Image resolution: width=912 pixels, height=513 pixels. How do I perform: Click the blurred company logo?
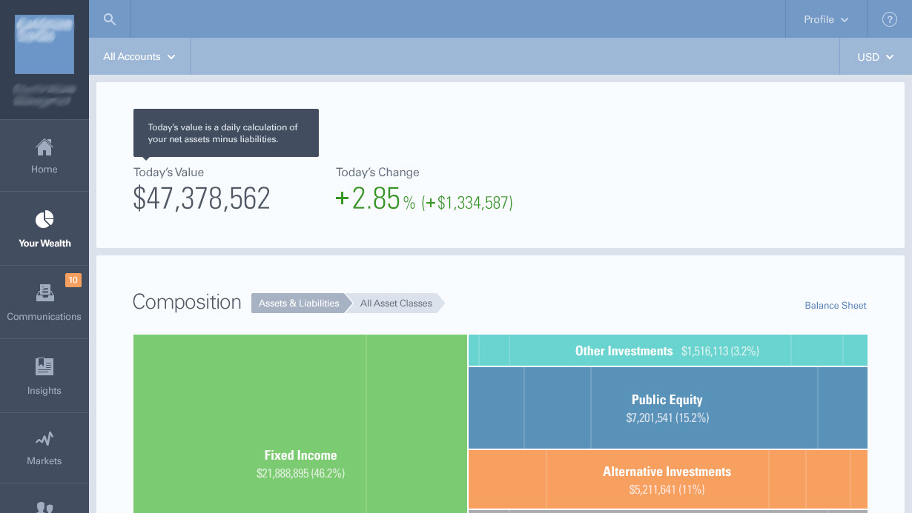[x=44, y=44]
